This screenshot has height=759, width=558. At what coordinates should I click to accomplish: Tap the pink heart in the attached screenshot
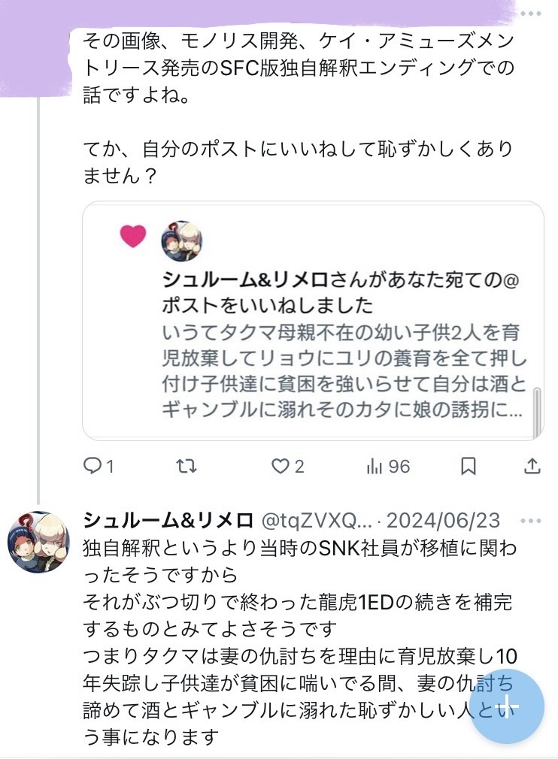133,236
